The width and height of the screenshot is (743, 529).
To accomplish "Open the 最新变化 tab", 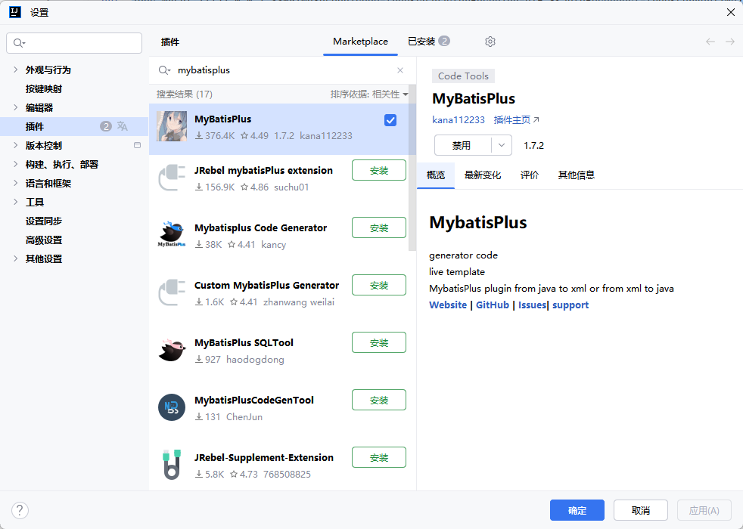I will pyautogui.click(x=482, y=175).
